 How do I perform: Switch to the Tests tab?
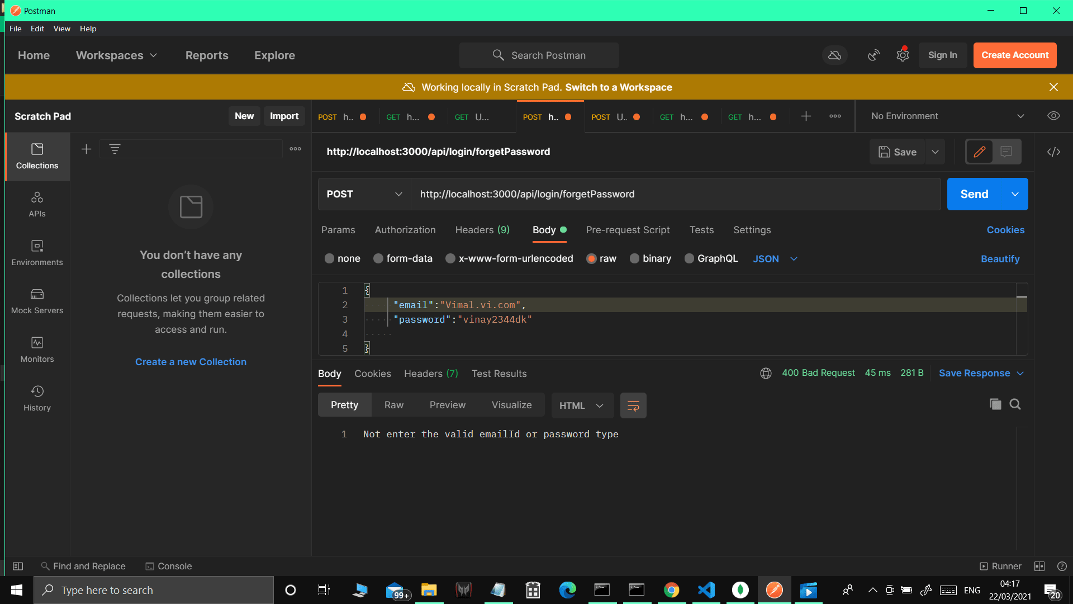click(701, 230)
